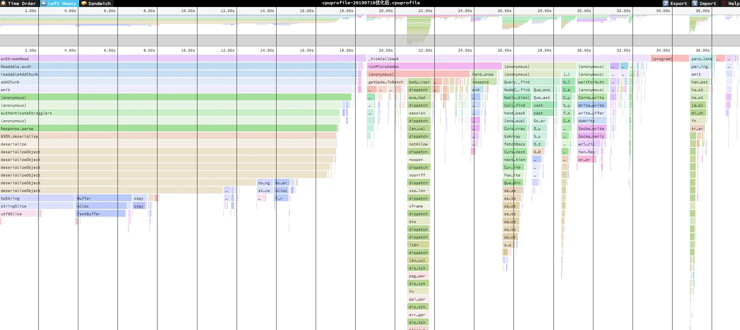
Task: Click the flamegraph minimap overview
Action: (370, 30)
